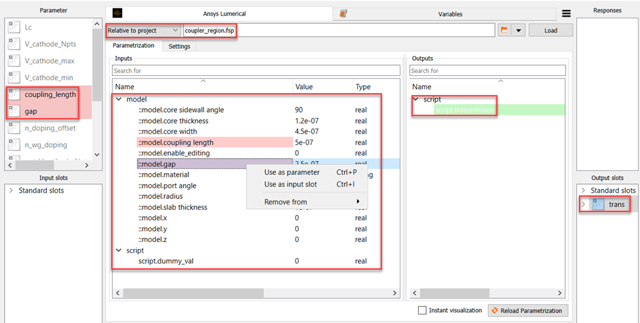
Task: Click the n_wg_doping parameter icon
Action: point(14,145)
